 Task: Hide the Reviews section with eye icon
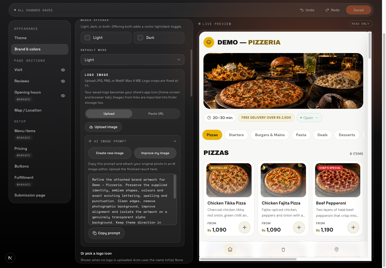coord(63,81)
